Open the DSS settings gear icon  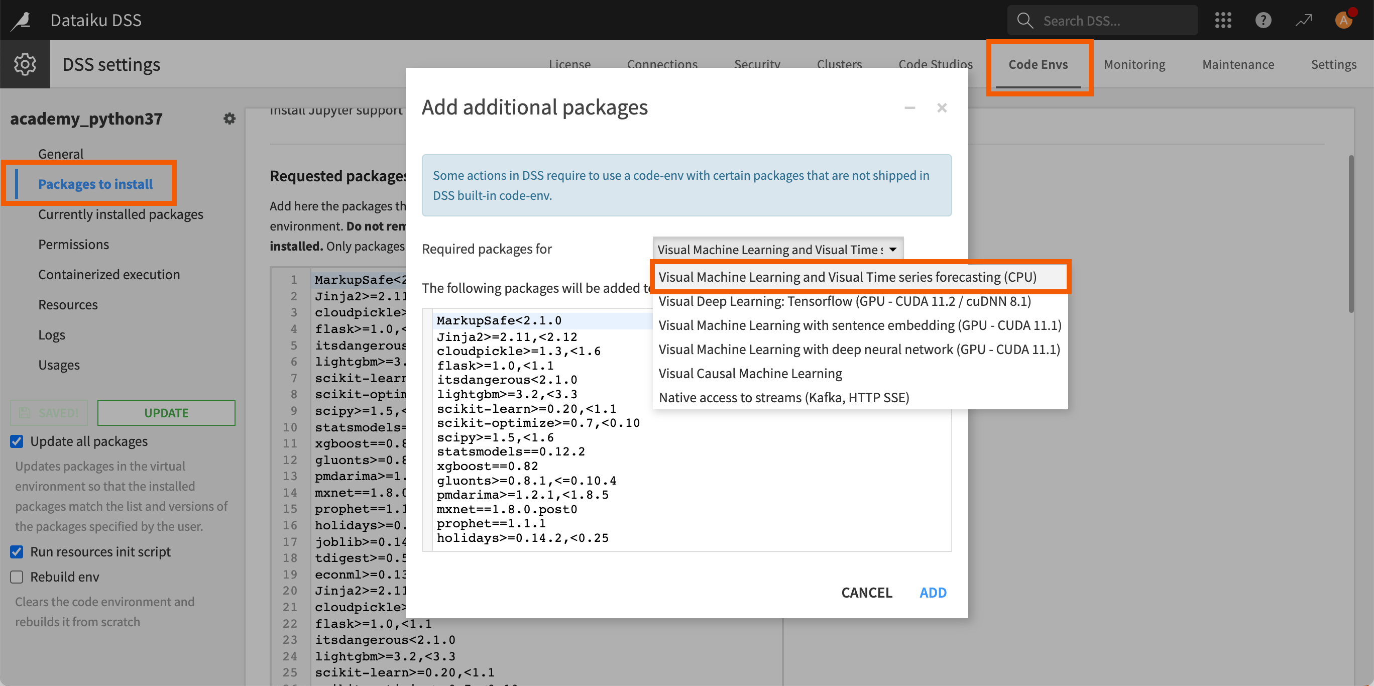tap(25, 64)
